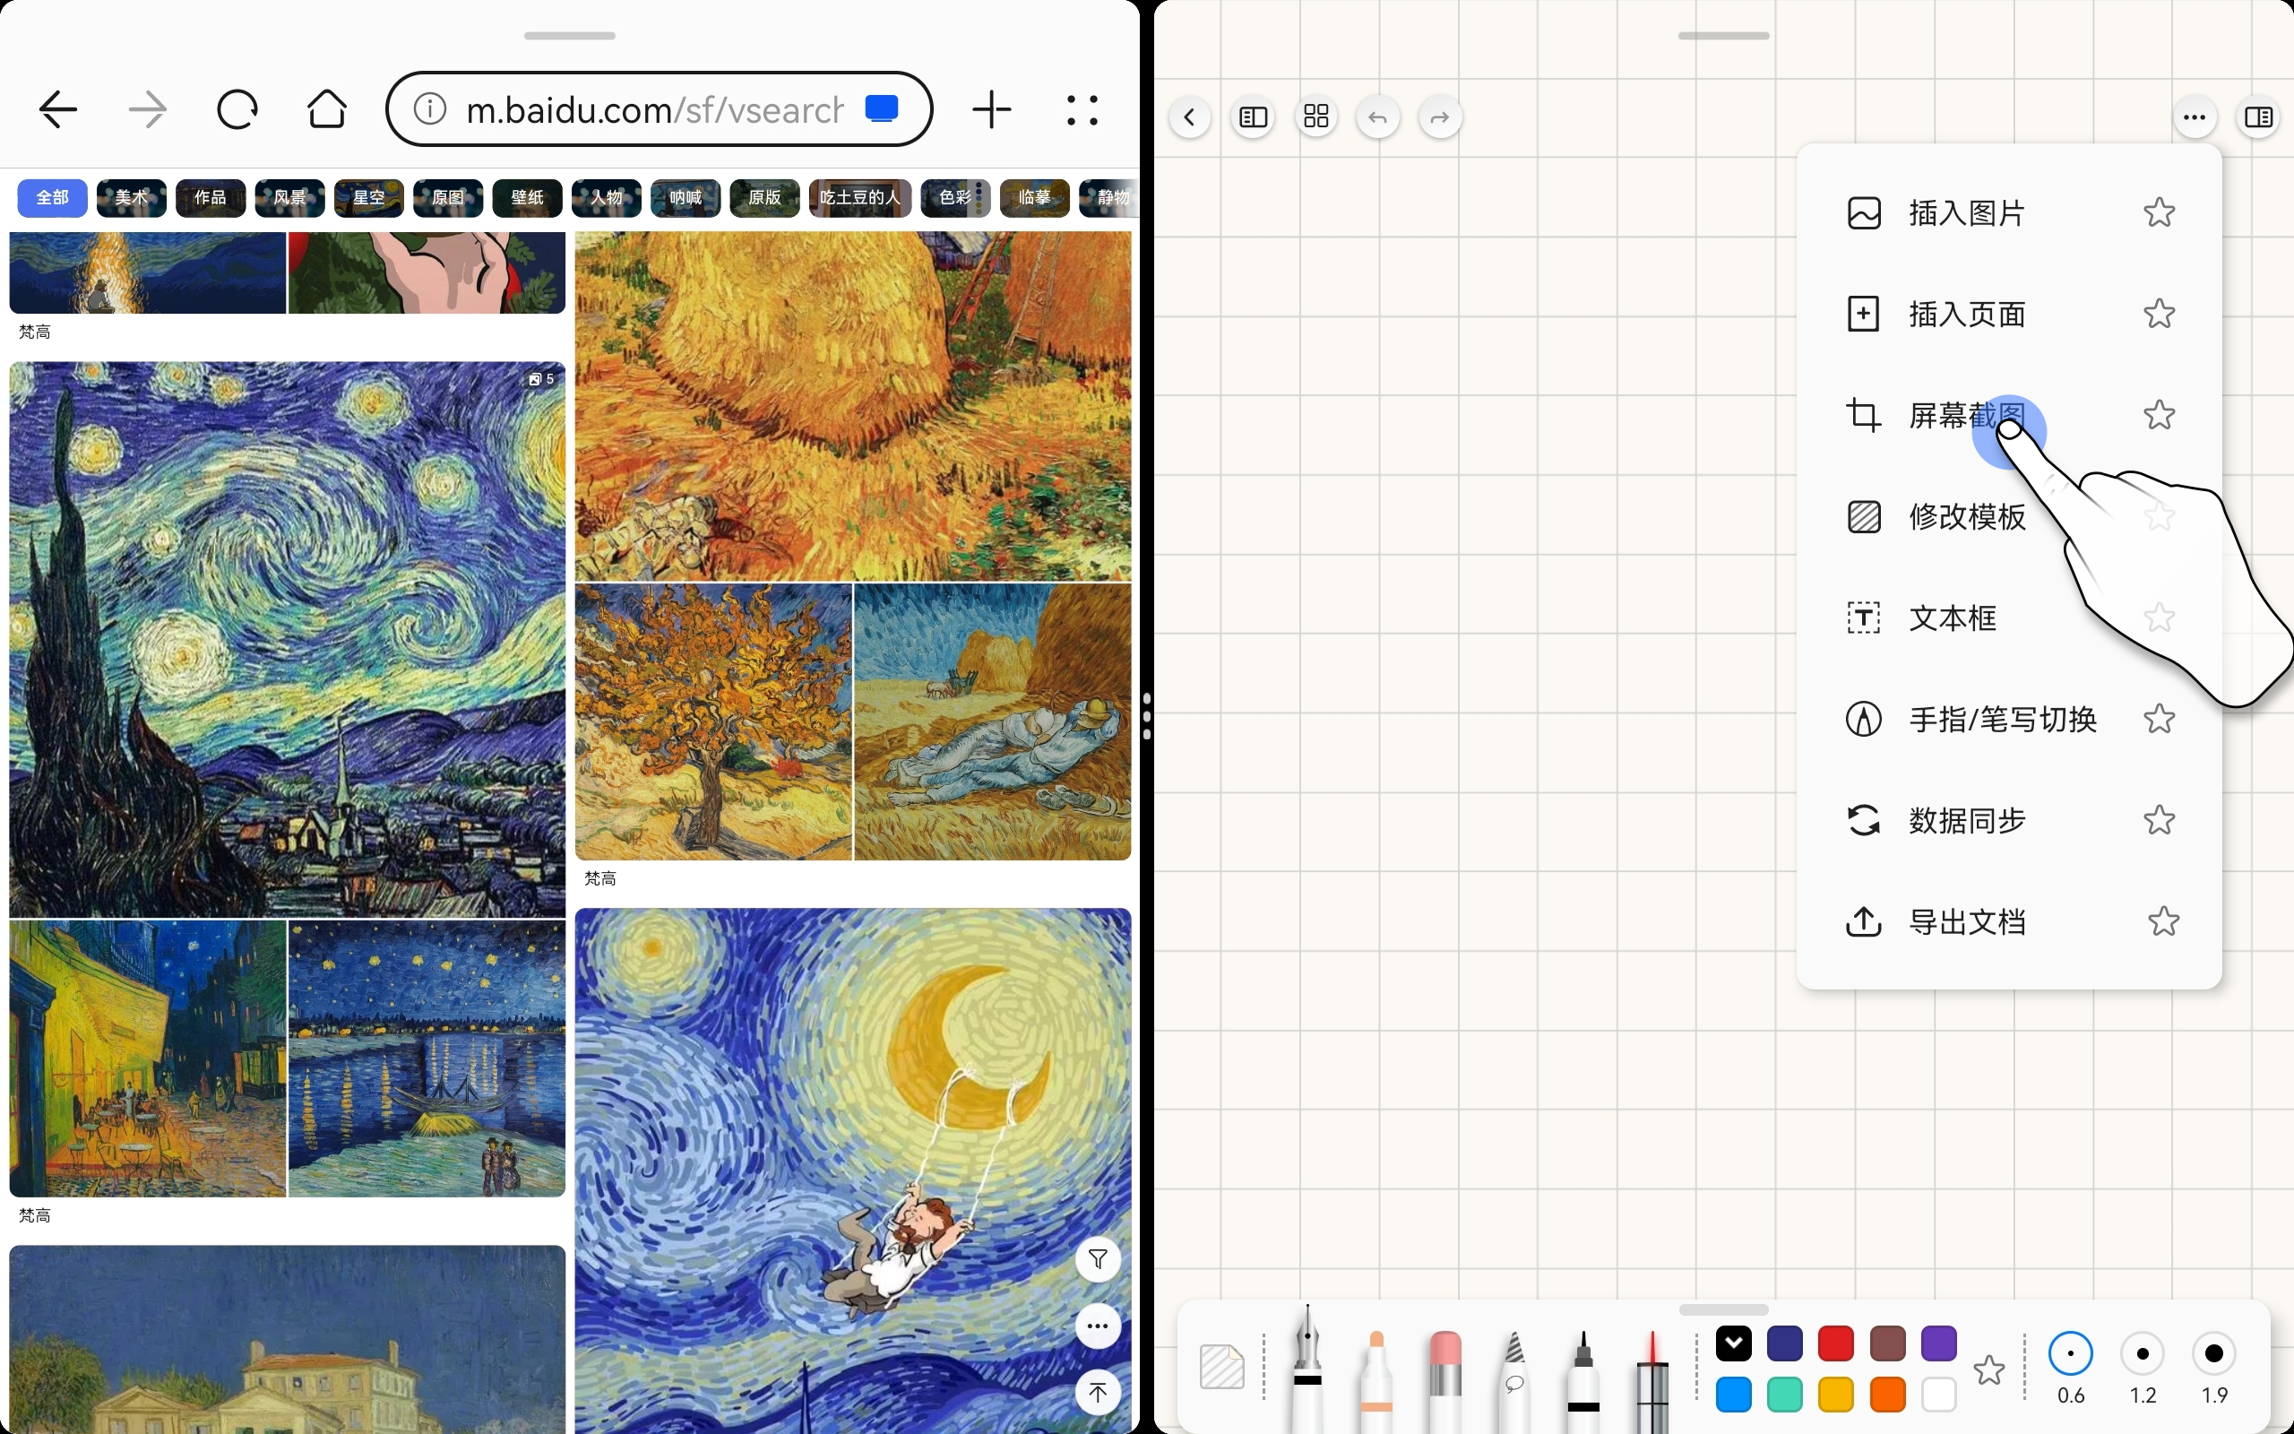The width and height of the screenshot is (2294, 1434).
Task: Select the black marker tool
Action: click(x=1583, y=1380)
